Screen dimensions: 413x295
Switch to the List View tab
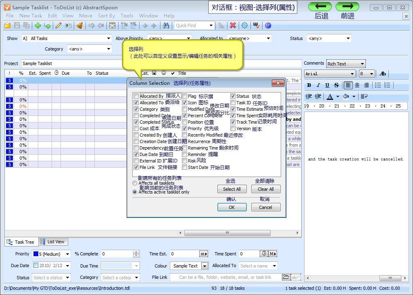[x=52, y=242]
